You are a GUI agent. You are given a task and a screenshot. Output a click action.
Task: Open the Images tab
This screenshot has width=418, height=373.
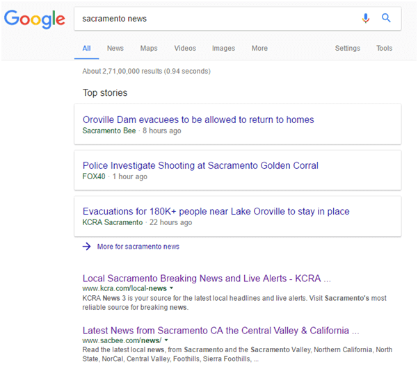[223, 49]
